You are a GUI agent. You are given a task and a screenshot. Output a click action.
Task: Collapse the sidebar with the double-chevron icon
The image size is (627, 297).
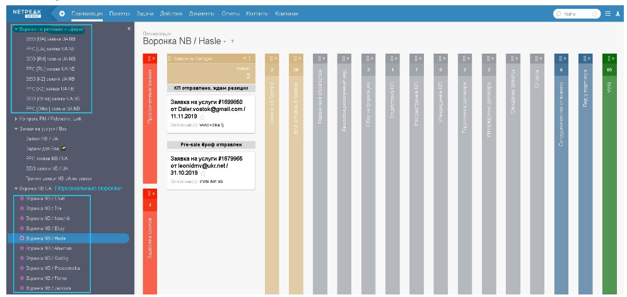click(129, 29)
